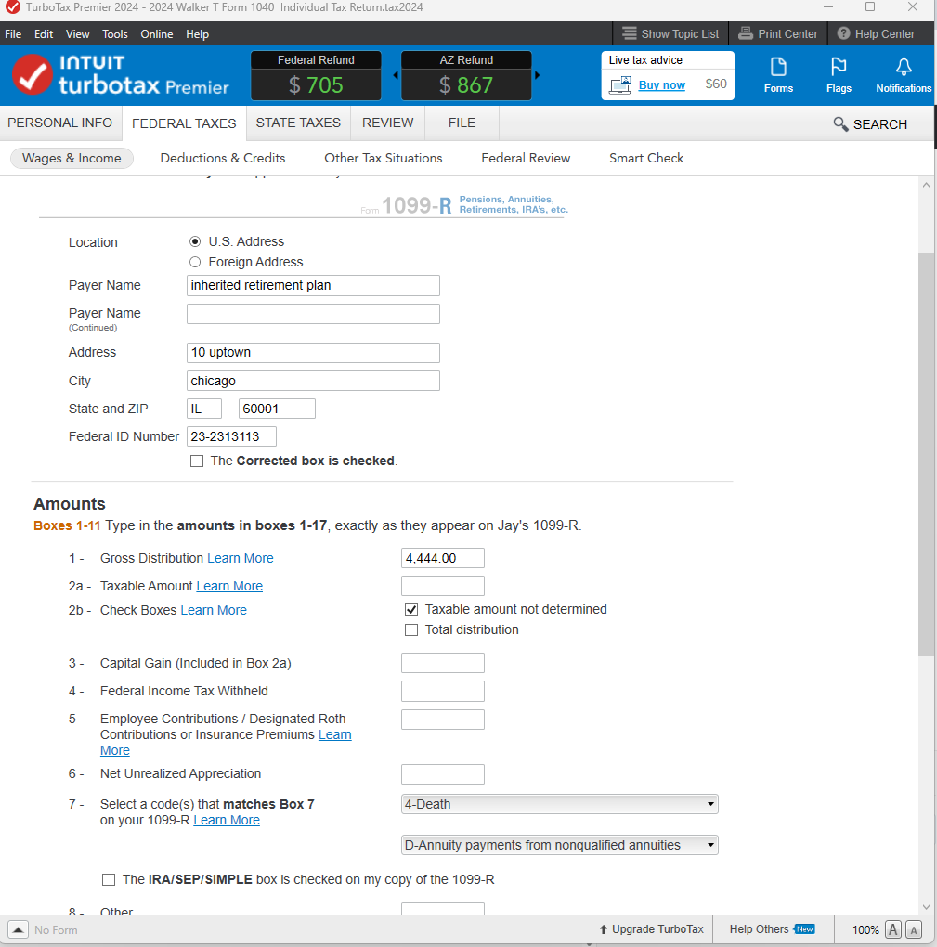
Task: Click Learn More for Gross Distribution
Action: click(x=241, y=558)
